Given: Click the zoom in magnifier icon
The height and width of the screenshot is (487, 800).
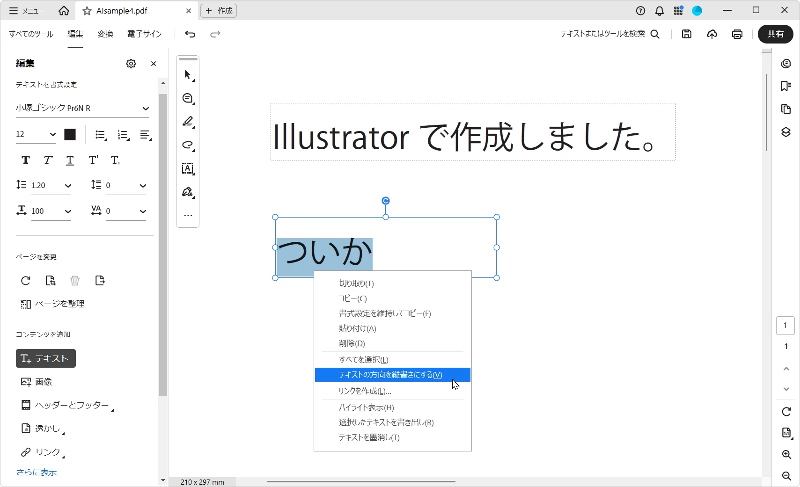Looking at the screenshot, I should click(x=786, y=455).
